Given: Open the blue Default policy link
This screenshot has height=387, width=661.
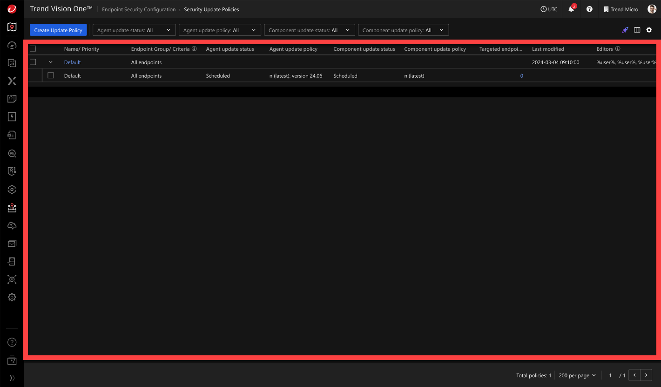Looking at the screenshot, I should click(72, 62).
